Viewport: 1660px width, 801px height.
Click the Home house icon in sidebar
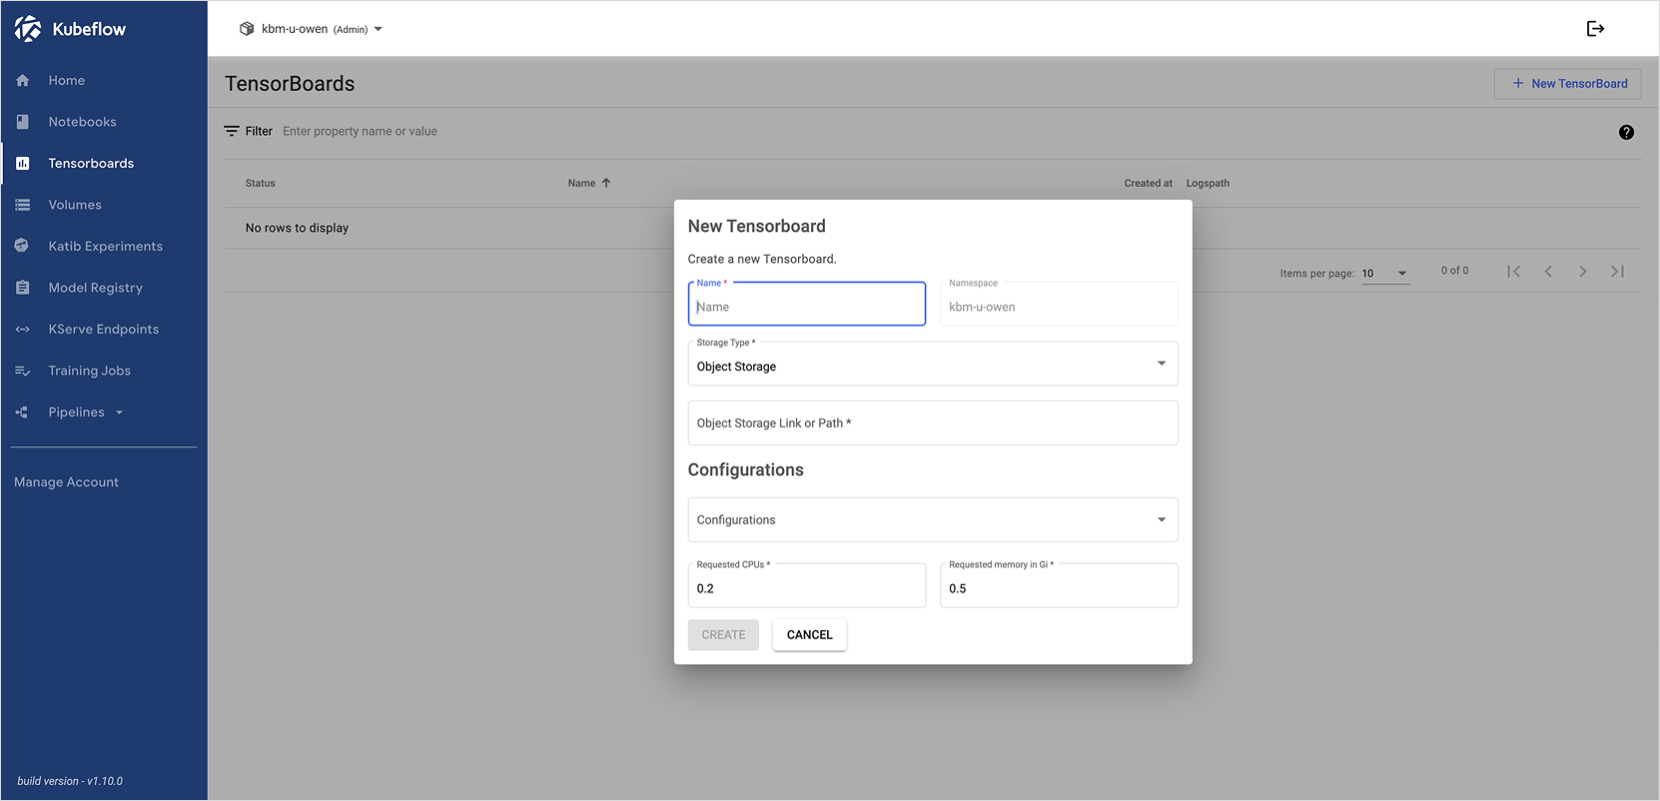tap(23, 80)
